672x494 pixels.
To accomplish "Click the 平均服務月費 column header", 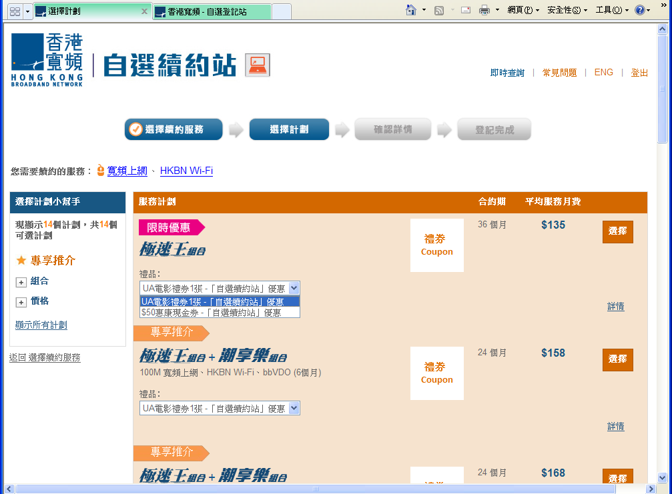I will point(553,201).
